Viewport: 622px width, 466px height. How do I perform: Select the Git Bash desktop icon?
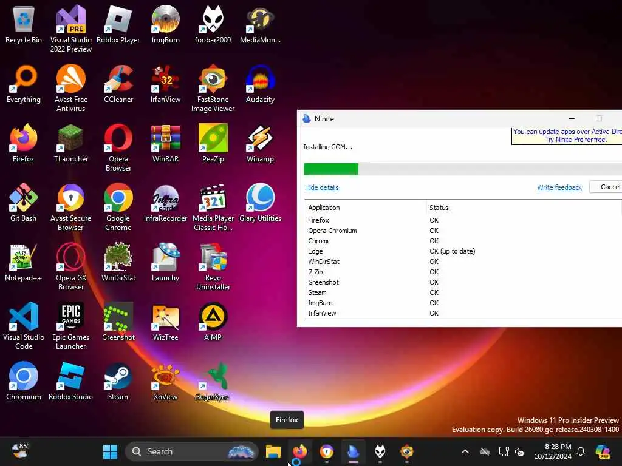pos(24,203)
